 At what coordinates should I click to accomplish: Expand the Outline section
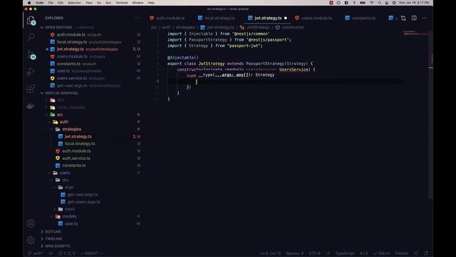pos(42,231)
